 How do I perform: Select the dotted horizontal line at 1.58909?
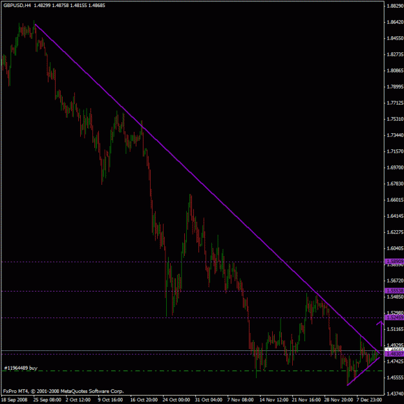coord(193,262)
